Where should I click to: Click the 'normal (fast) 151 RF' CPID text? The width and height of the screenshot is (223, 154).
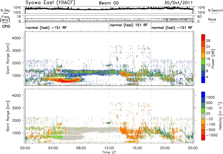click(x=129, y=25)
